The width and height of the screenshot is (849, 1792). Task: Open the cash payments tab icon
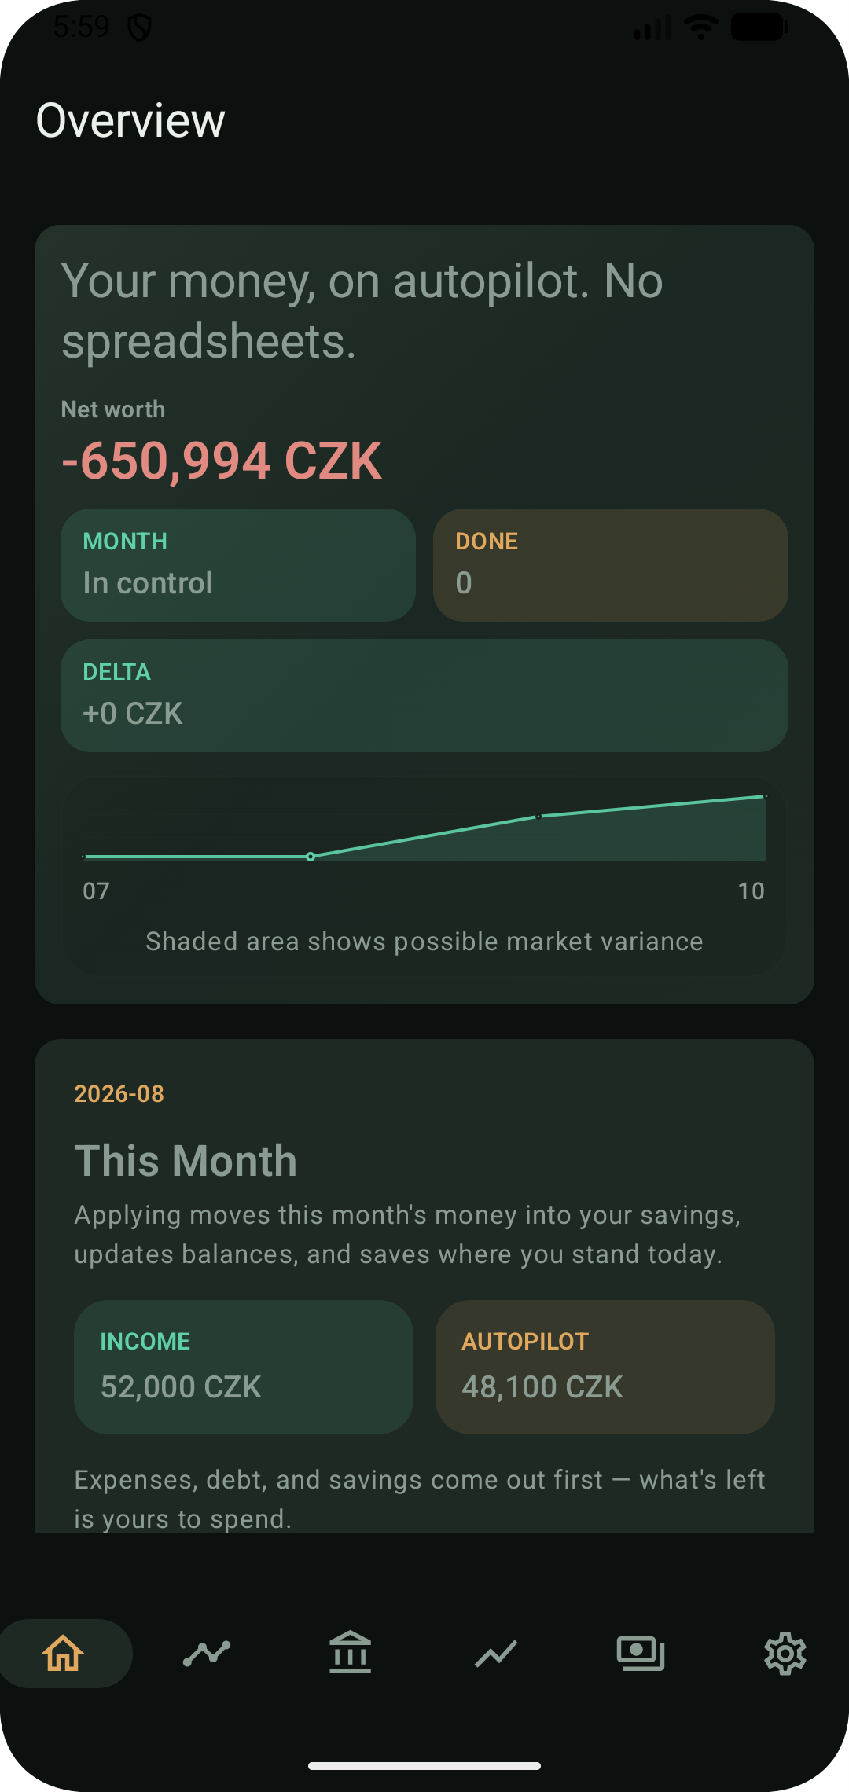point(641,1653)
